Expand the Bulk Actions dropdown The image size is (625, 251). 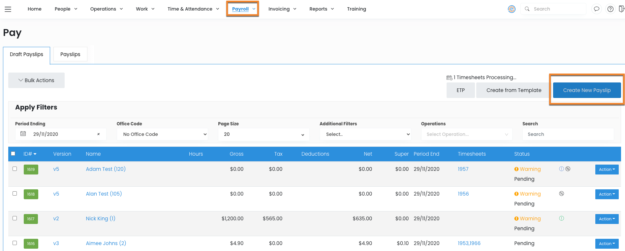tap(36, 80)
